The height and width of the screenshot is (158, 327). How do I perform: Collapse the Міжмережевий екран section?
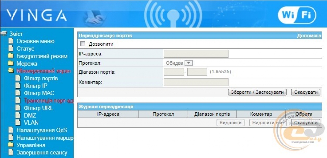tap(44, 71)
